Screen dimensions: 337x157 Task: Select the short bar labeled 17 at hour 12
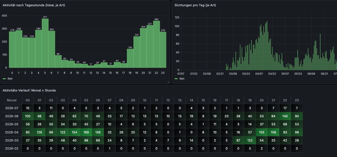tap(91, 67)
